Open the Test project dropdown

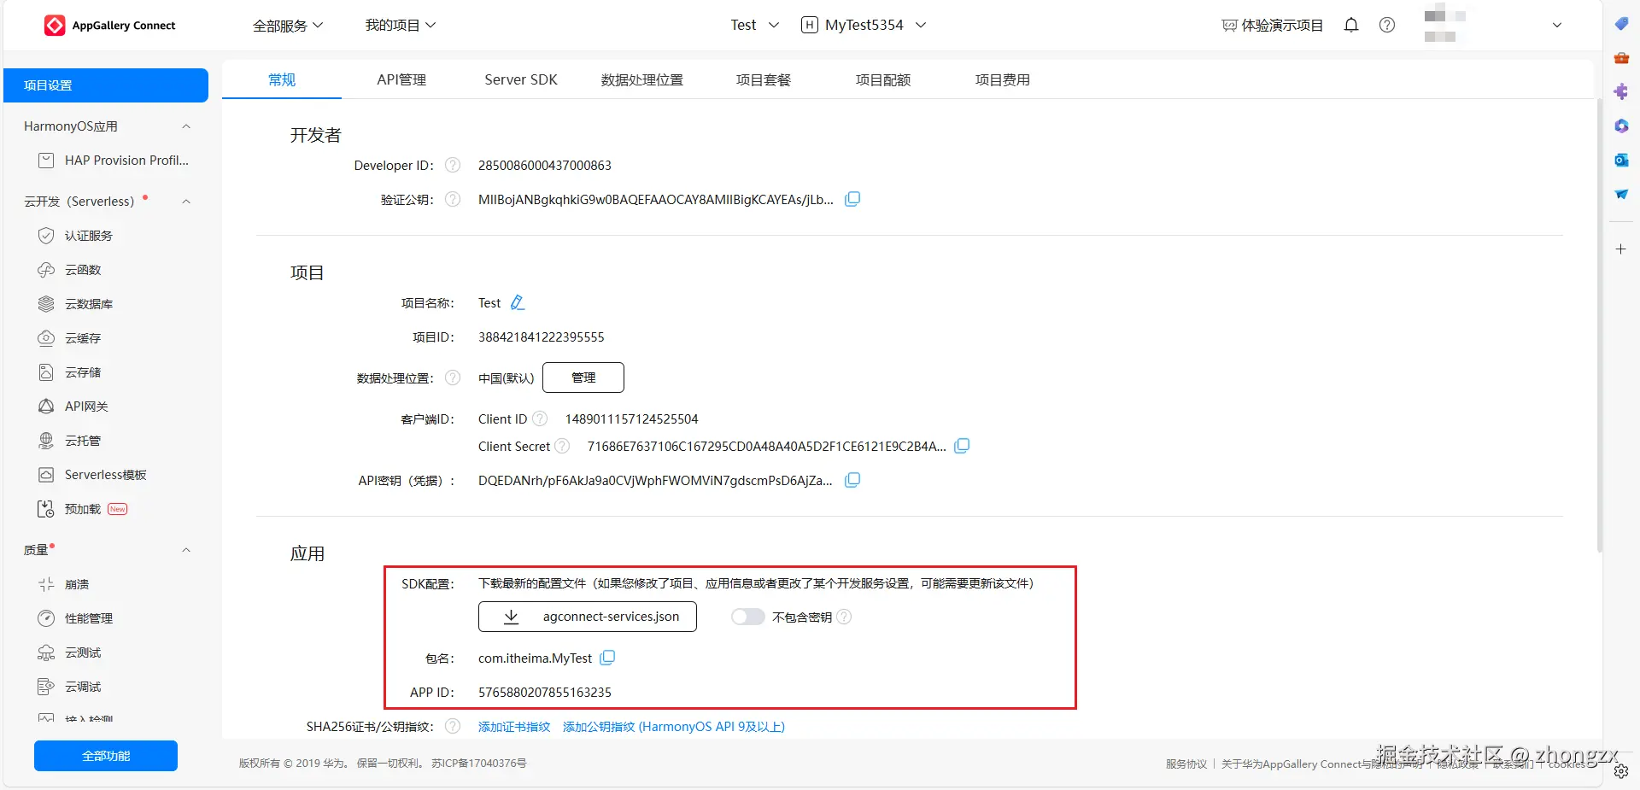coord(755,25)
